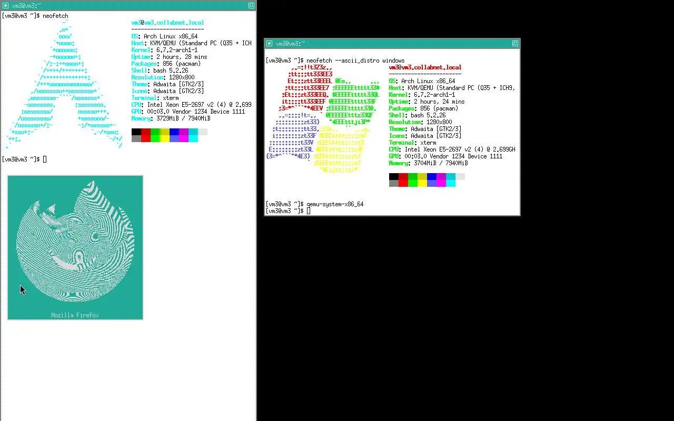This screenshot has height=421, width=674.
Task: Click 'Shell: bash 5.2.26' in right terminal
Action: pos(418,115)
